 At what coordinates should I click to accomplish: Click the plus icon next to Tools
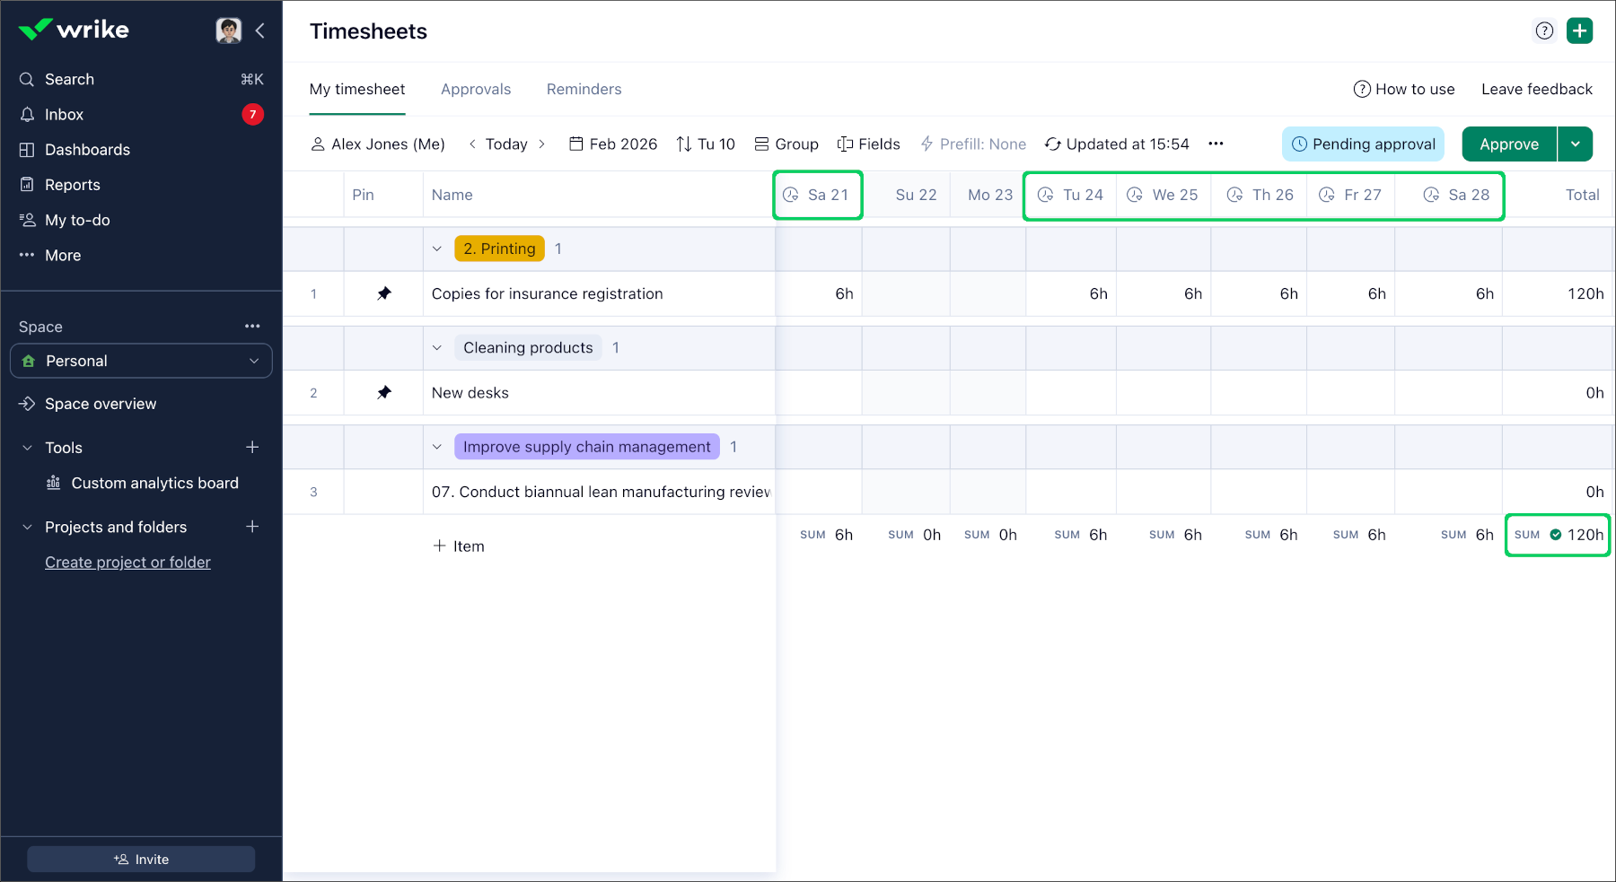coord(252,447)
